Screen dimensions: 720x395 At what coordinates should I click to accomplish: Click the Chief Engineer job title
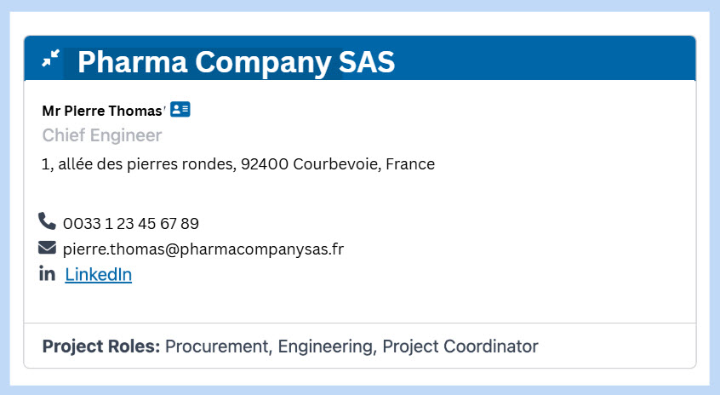[102, 135]
